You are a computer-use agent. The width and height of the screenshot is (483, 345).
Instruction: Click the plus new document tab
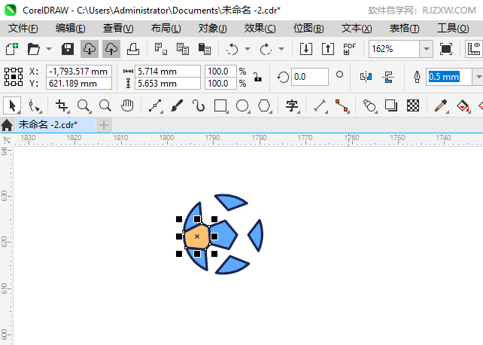[x=104, y=125]
